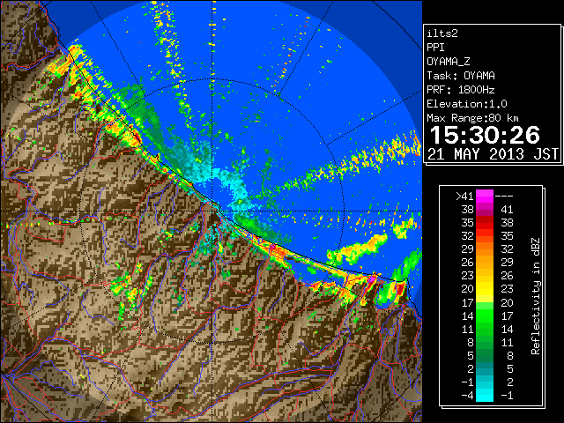Click the 'Max Range:80 km' line

472,118
